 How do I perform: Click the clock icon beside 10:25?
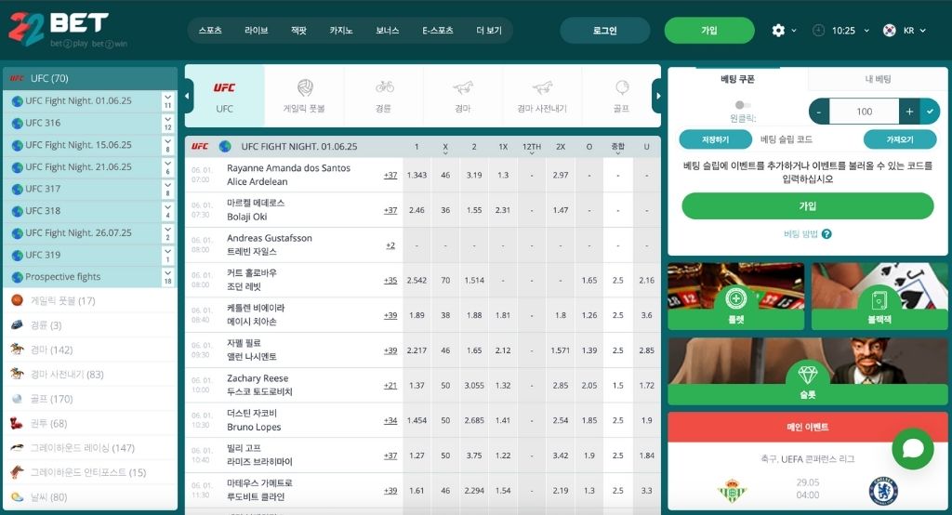[818, 31]
